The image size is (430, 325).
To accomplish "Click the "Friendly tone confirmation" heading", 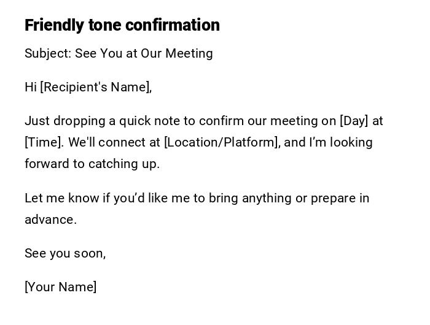I will coord(122,25).
